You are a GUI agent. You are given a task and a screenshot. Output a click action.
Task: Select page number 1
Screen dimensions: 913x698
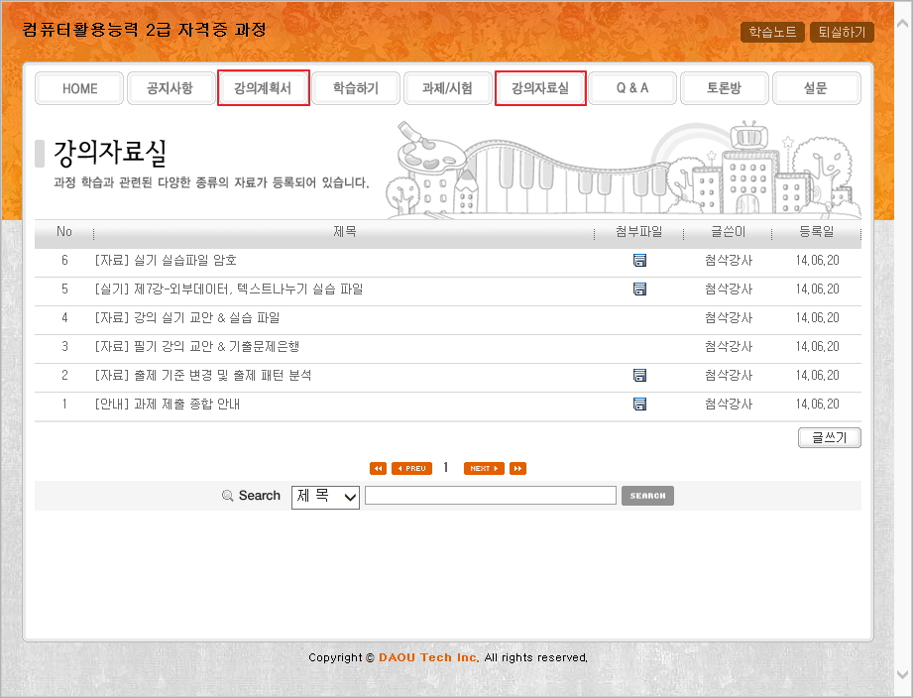445,467
